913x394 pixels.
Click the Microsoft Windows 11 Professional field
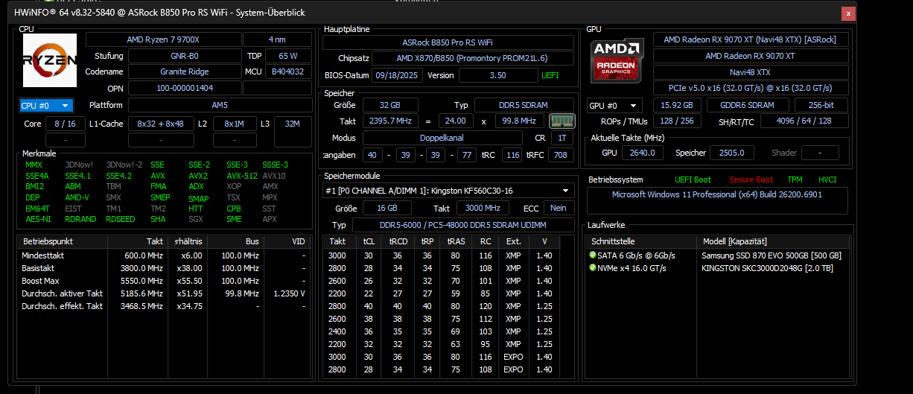click(717, 201)
